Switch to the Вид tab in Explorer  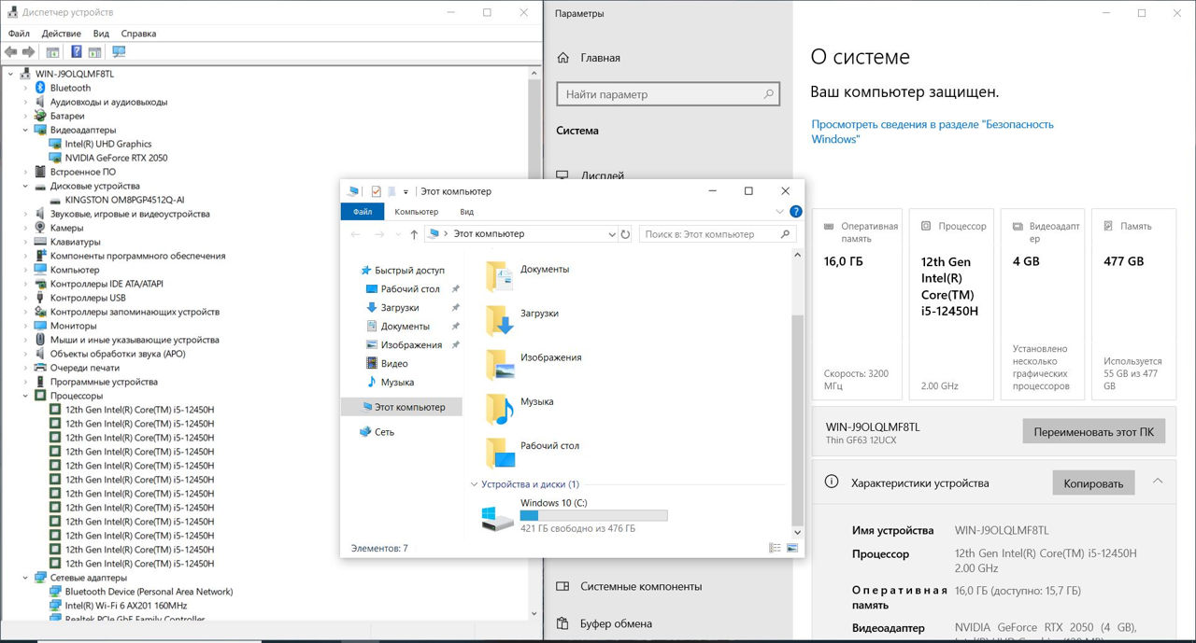466,212
